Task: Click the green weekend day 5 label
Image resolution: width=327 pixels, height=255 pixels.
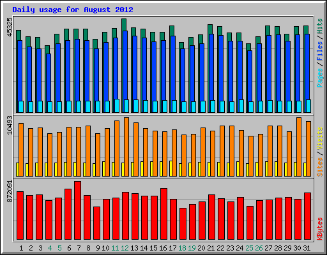Action: 59,248
